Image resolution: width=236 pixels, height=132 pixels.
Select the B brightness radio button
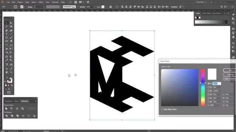[209, 91]
